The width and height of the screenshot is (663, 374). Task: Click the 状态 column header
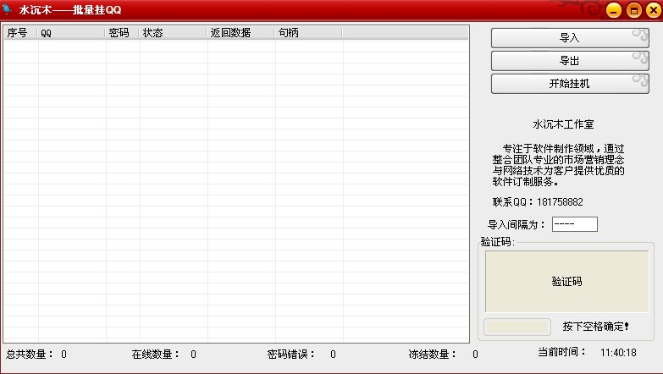pos(173,33)
